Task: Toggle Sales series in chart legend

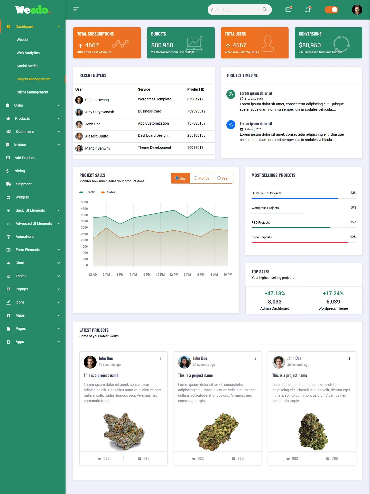Action: pyautogui.click(x=108, y=192)
